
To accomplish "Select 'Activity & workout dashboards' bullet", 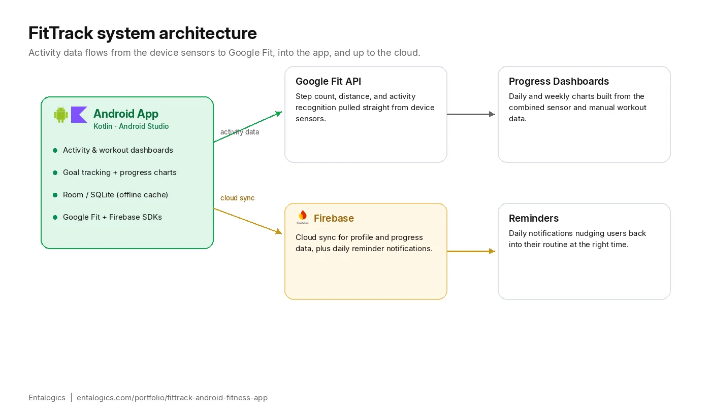I will 118,150.
